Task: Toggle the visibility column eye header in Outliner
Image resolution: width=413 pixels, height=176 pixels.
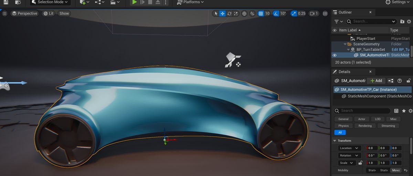Action: coord(335,30)
